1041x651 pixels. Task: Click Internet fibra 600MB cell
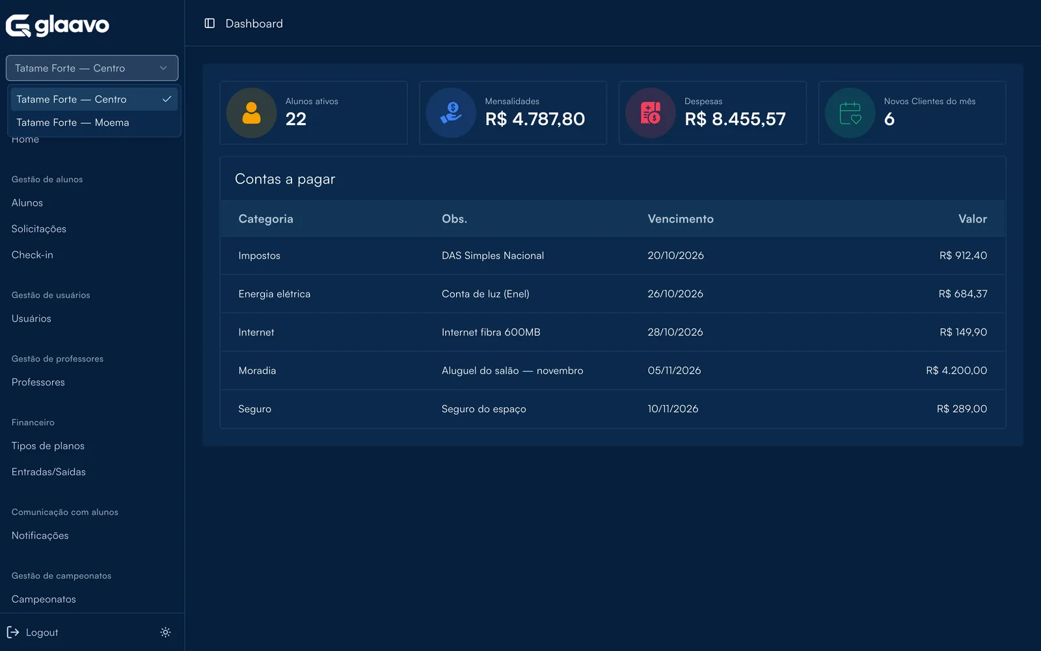click(x=491, y=332)
